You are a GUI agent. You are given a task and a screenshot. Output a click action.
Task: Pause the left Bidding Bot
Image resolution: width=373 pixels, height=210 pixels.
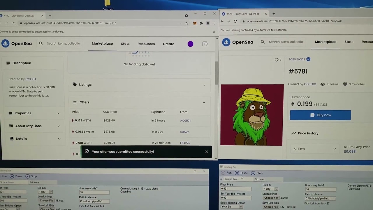coord(16,176)
